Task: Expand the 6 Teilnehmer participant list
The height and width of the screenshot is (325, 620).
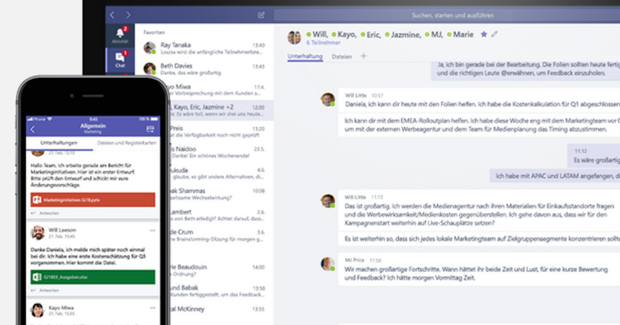Action: [323, 43]
